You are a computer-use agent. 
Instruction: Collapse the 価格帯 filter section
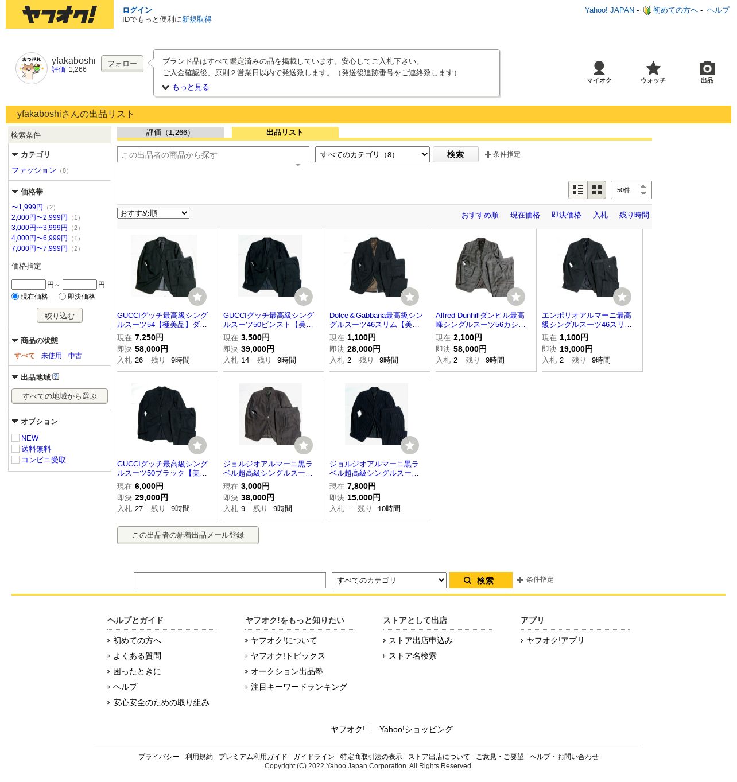[15, 192]
